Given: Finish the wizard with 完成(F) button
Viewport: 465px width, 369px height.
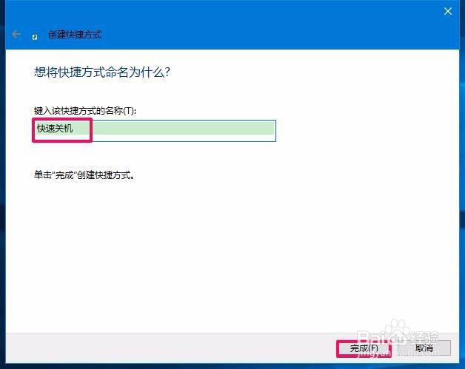Looking at the screenshot, I should pos(364,348).
